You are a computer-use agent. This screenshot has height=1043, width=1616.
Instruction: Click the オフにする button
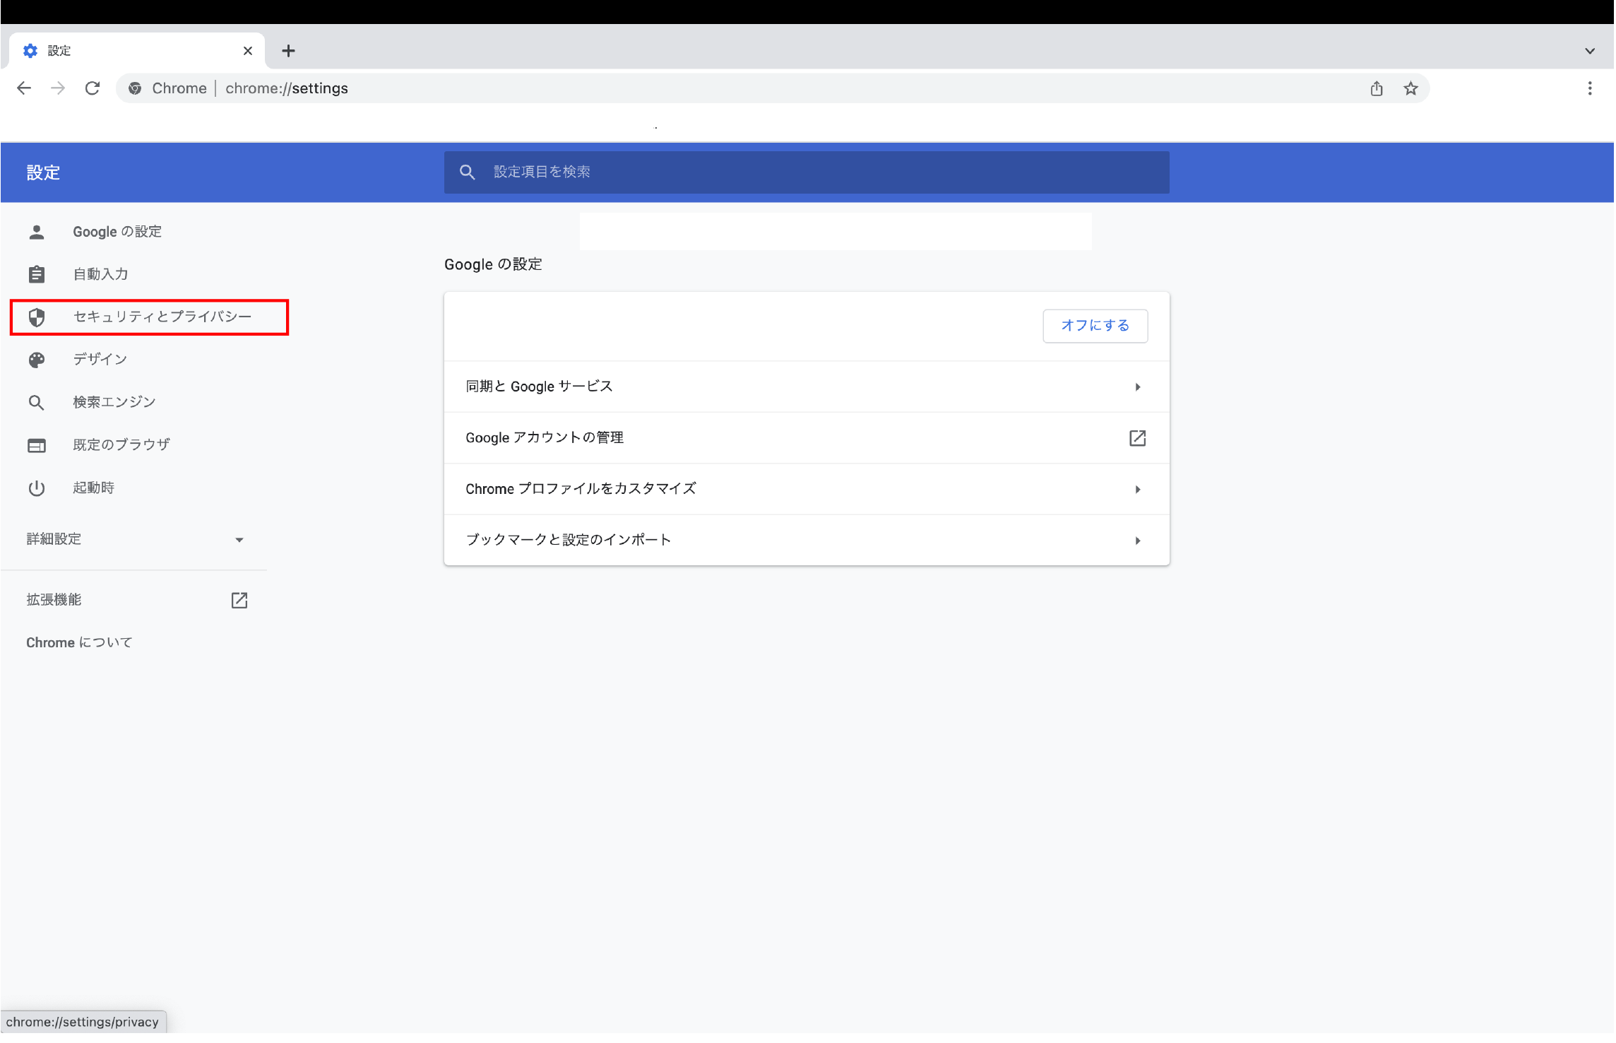click(x=1095, y=326)
